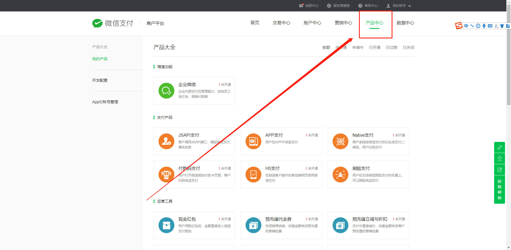The width and height of the screenshot is (511, 250).
Task: Click the WeChat Pay logo icon
Action: click(x=97, y=23)
